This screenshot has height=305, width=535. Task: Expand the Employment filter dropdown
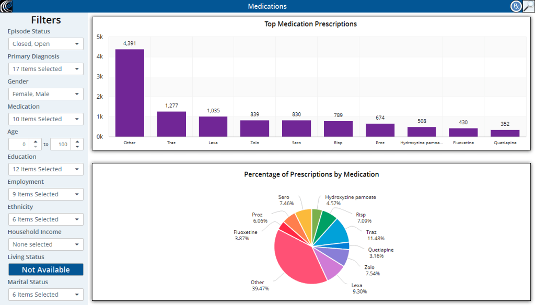45,194
